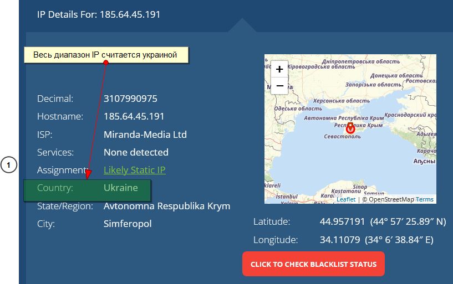Click the Запорізька область map label

(373, 85)
